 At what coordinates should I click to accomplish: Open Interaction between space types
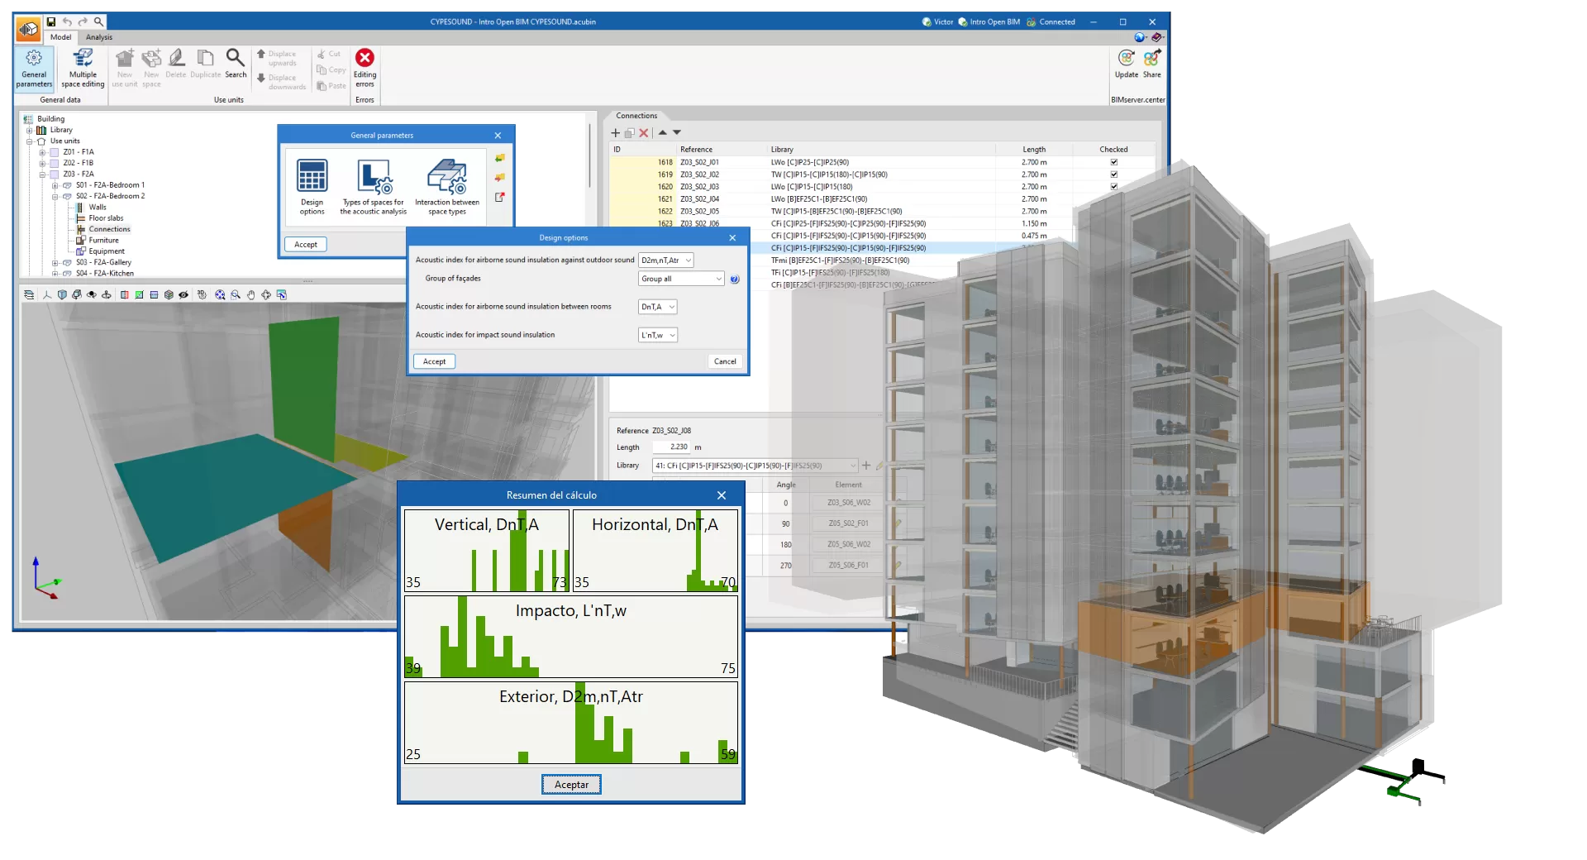446,187
